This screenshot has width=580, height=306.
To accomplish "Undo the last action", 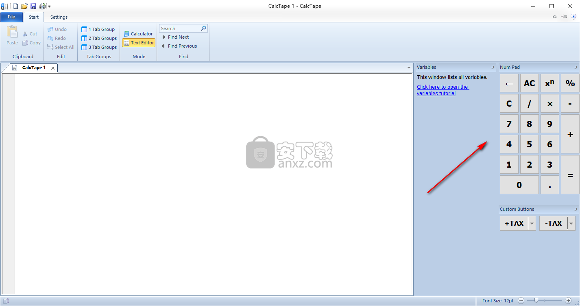I will [57, 29].
